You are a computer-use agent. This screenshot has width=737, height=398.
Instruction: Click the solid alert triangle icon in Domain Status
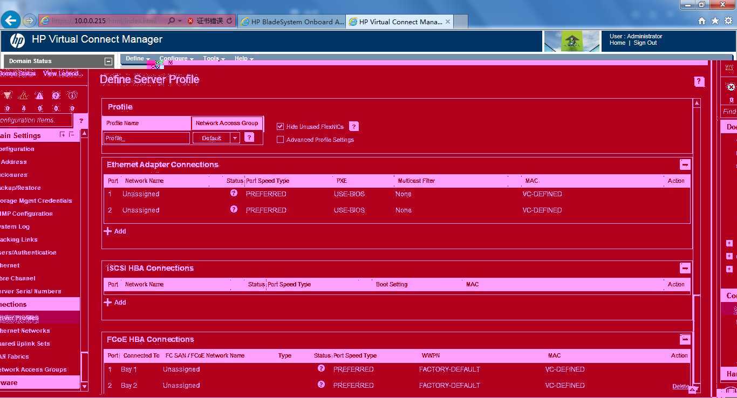(x=39, y=95)
